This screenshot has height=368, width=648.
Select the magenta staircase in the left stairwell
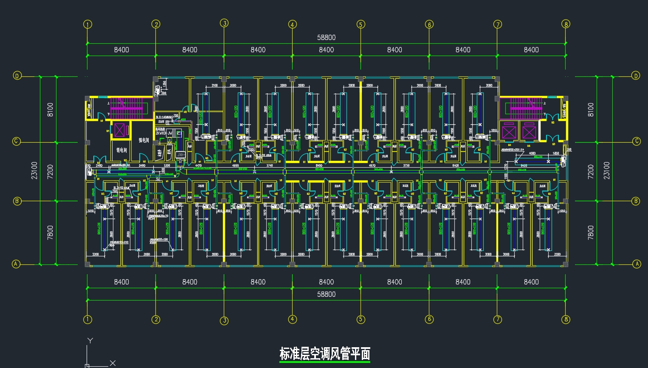click(127, 108)
